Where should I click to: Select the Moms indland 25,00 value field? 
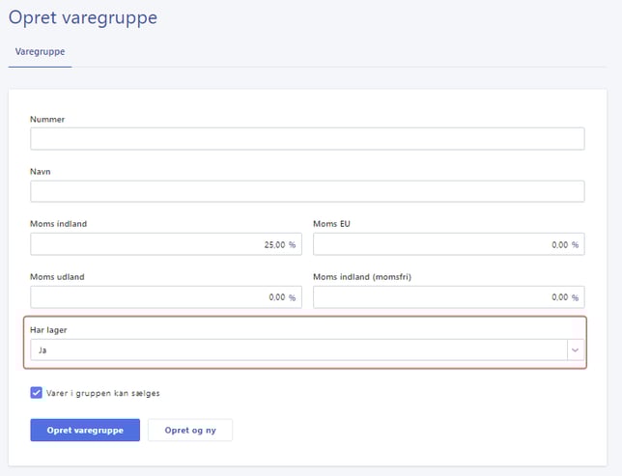pos(166,244)
